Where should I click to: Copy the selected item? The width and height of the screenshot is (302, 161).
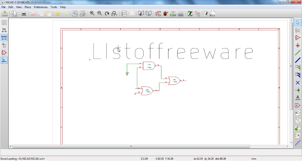pos(41,13)
